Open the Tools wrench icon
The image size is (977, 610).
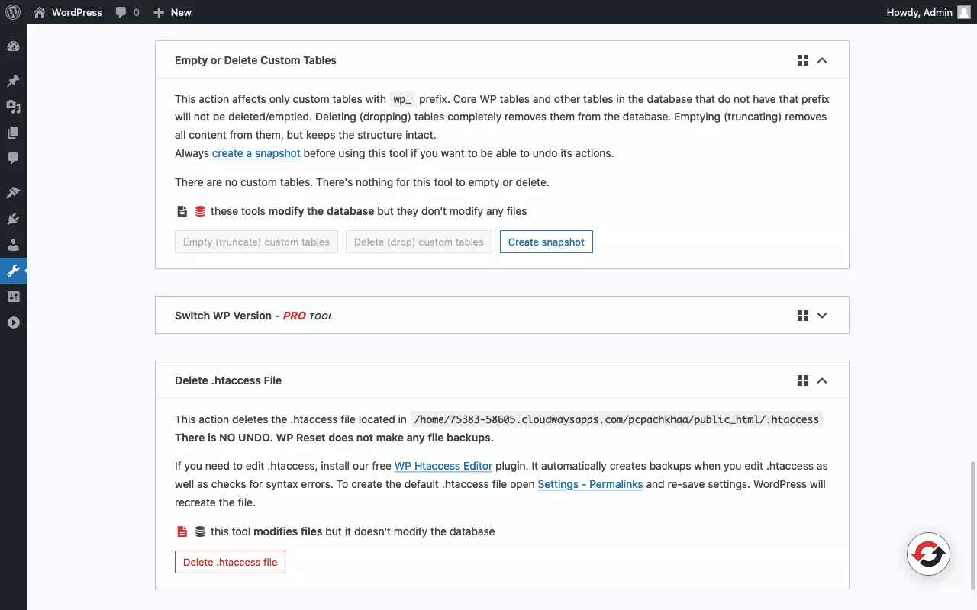click(x=13, y=271)
